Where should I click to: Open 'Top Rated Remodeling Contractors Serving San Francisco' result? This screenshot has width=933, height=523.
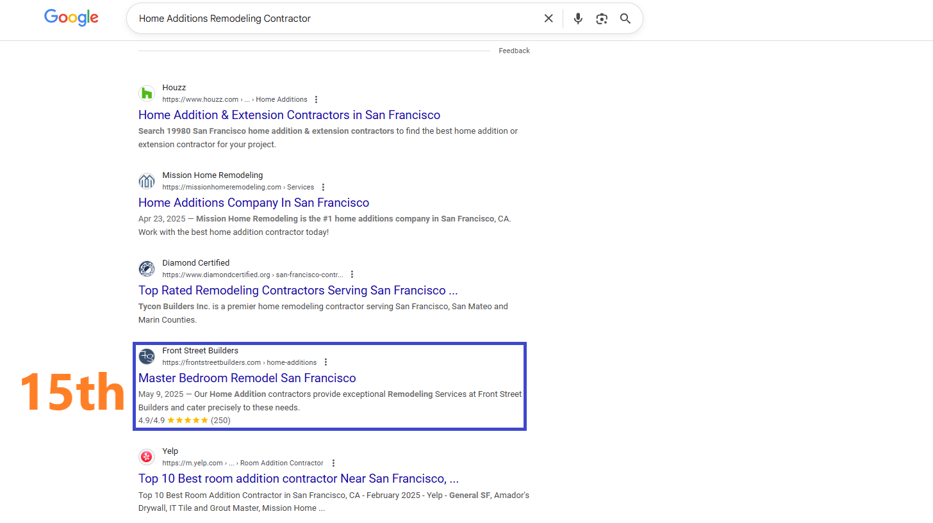[298, 291]
